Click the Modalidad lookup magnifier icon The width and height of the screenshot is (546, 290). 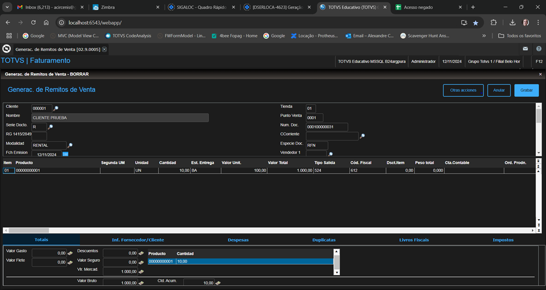click(x=70, y=145)
